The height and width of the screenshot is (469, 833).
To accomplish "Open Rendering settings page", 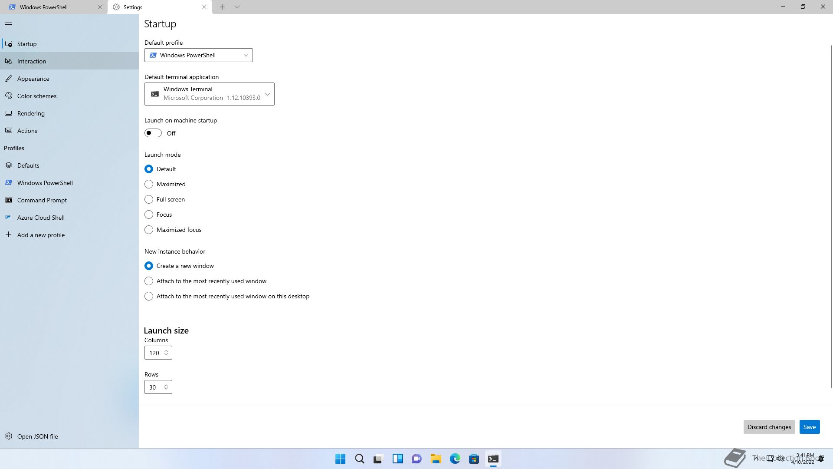I will tap(69, 113).
